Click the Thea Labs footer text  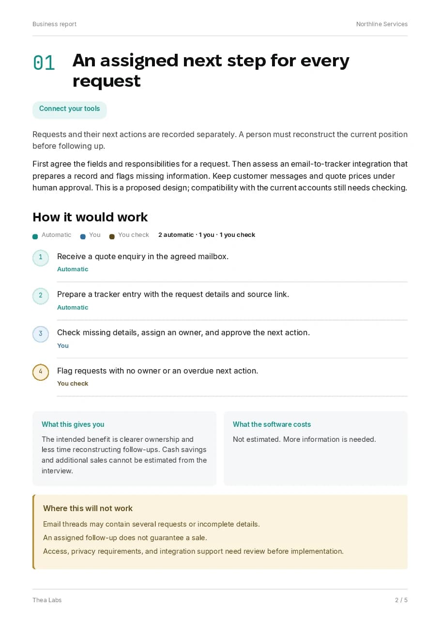pyautogui.click(x=47, y=600)
